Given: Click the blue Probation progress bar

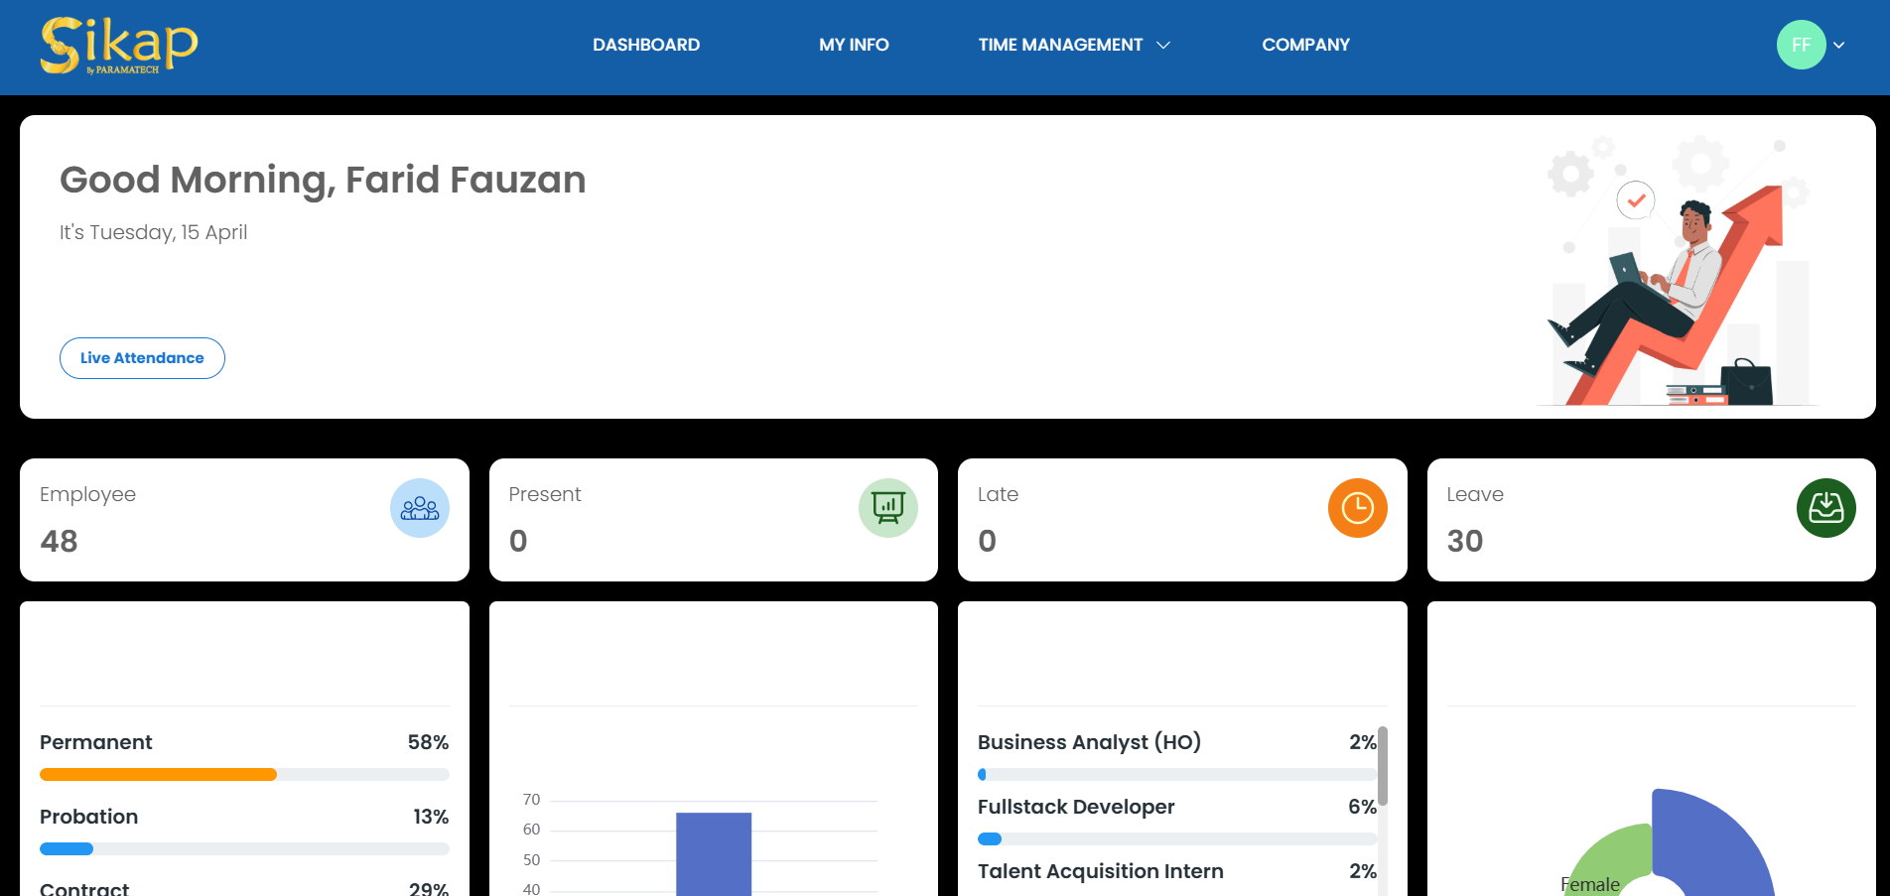Looking at the screenshot, I should click(67, 849).
